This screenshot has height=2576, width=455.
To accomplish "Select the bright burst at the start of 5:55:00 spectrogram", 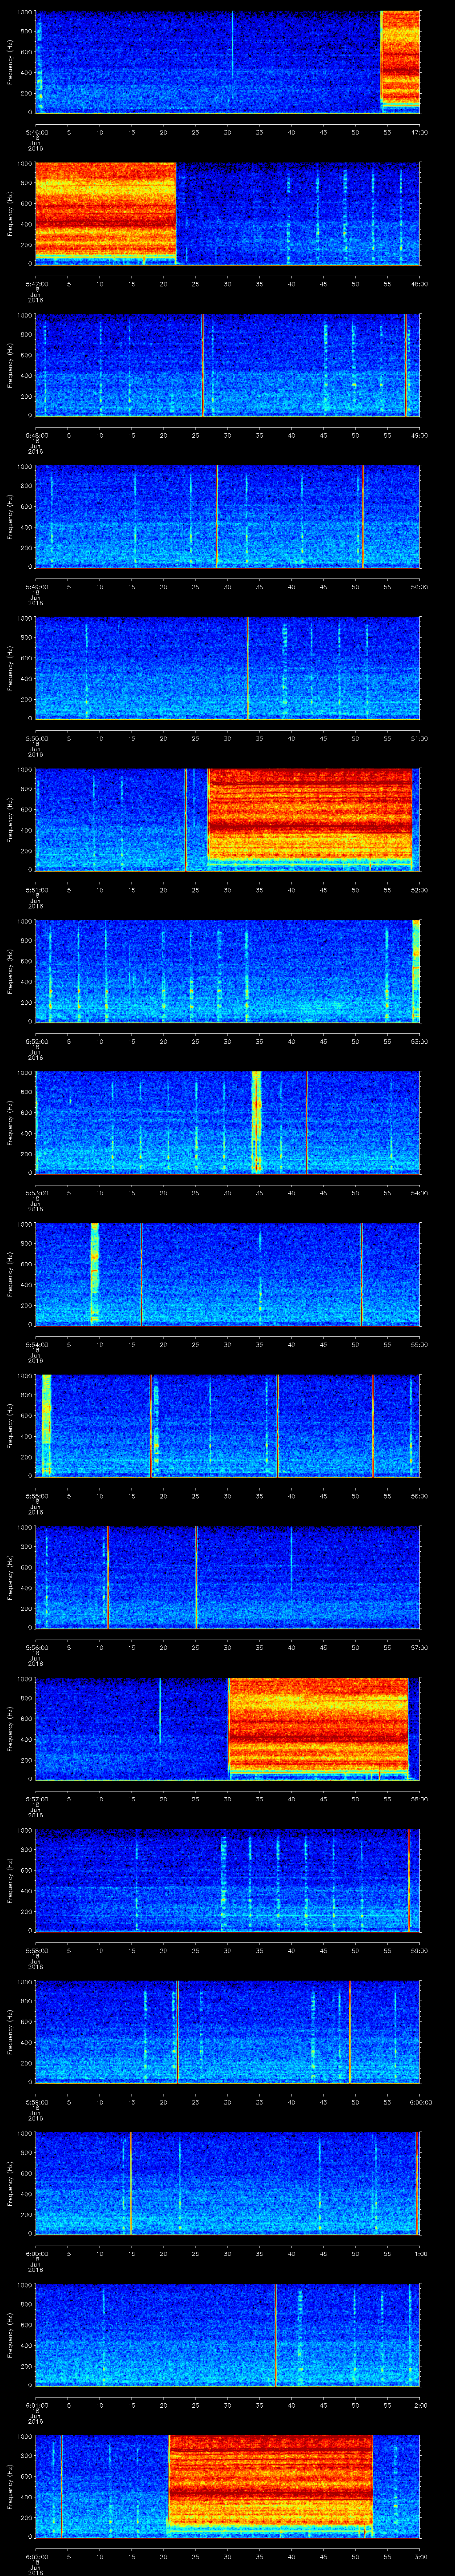I will pyautogui.click(x=46, y=1425).
